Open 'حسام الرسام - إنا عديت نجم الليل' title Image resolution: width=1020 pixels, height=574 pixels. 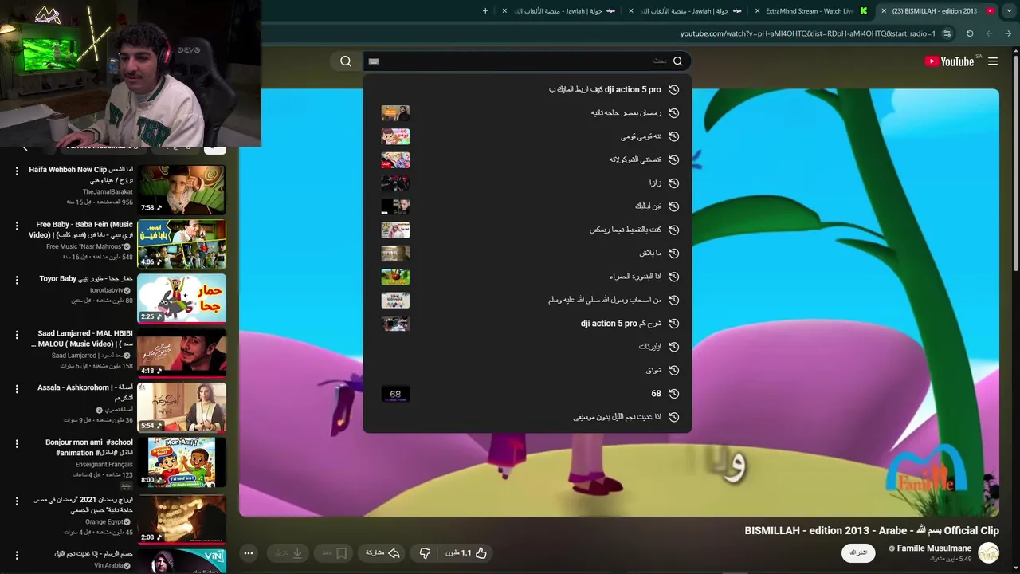[93, 554]
